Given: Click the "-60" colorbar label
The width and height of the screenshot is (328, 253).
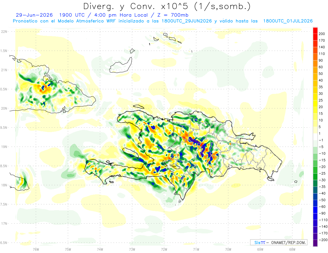Looking at the screenshot, I should 322,207.
